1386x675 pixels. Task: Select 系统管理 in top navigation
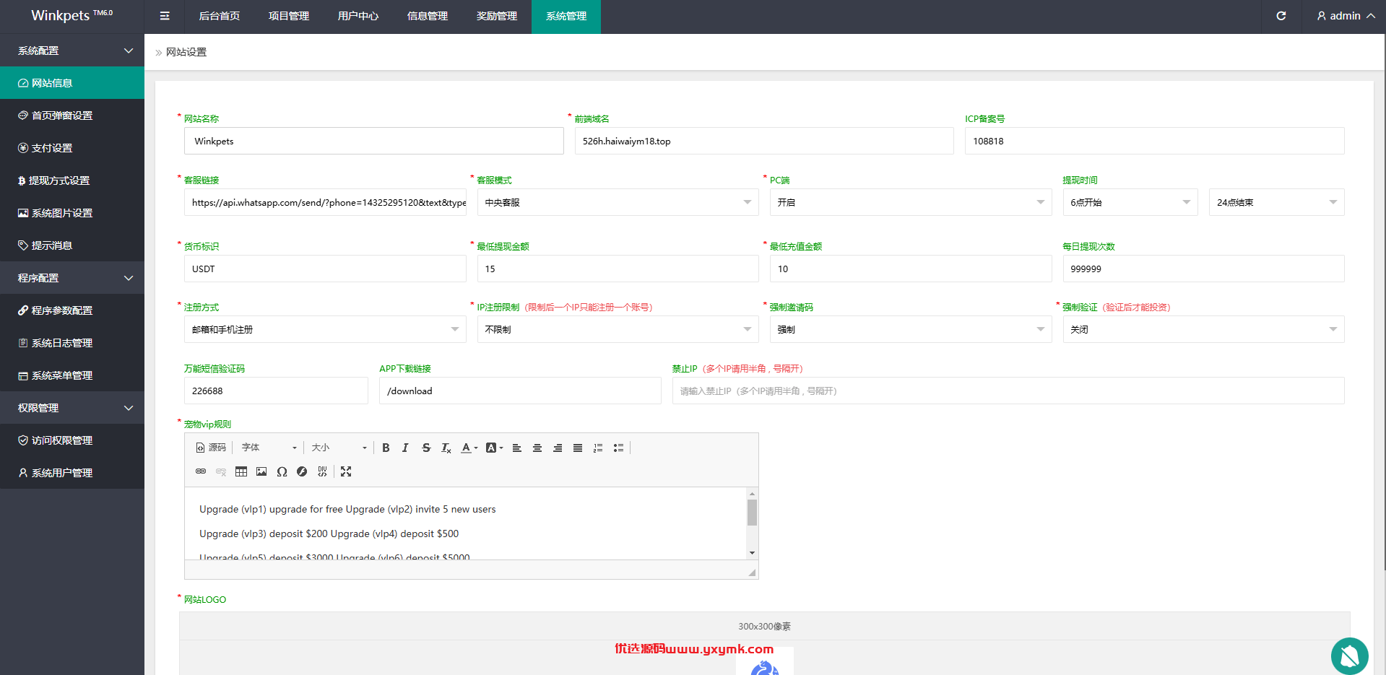566,16
